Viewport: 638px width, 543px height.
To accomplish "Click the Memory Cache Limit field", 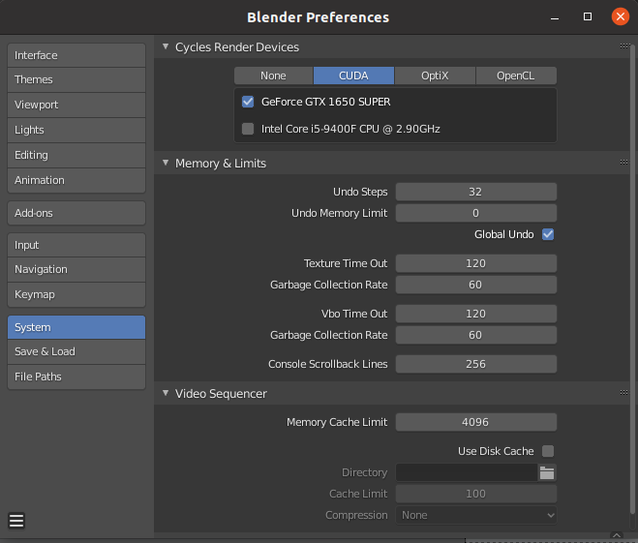I will coord(476,422).
